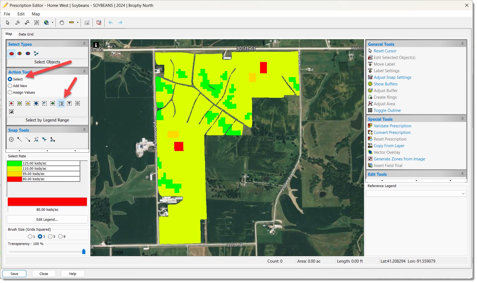Click the invert selection icon

(x=11, y=112)
